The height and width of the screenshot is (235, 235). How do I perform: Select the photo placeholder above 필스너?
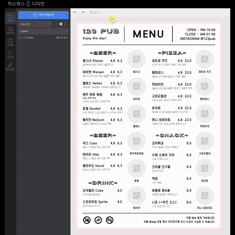[137, 59]
